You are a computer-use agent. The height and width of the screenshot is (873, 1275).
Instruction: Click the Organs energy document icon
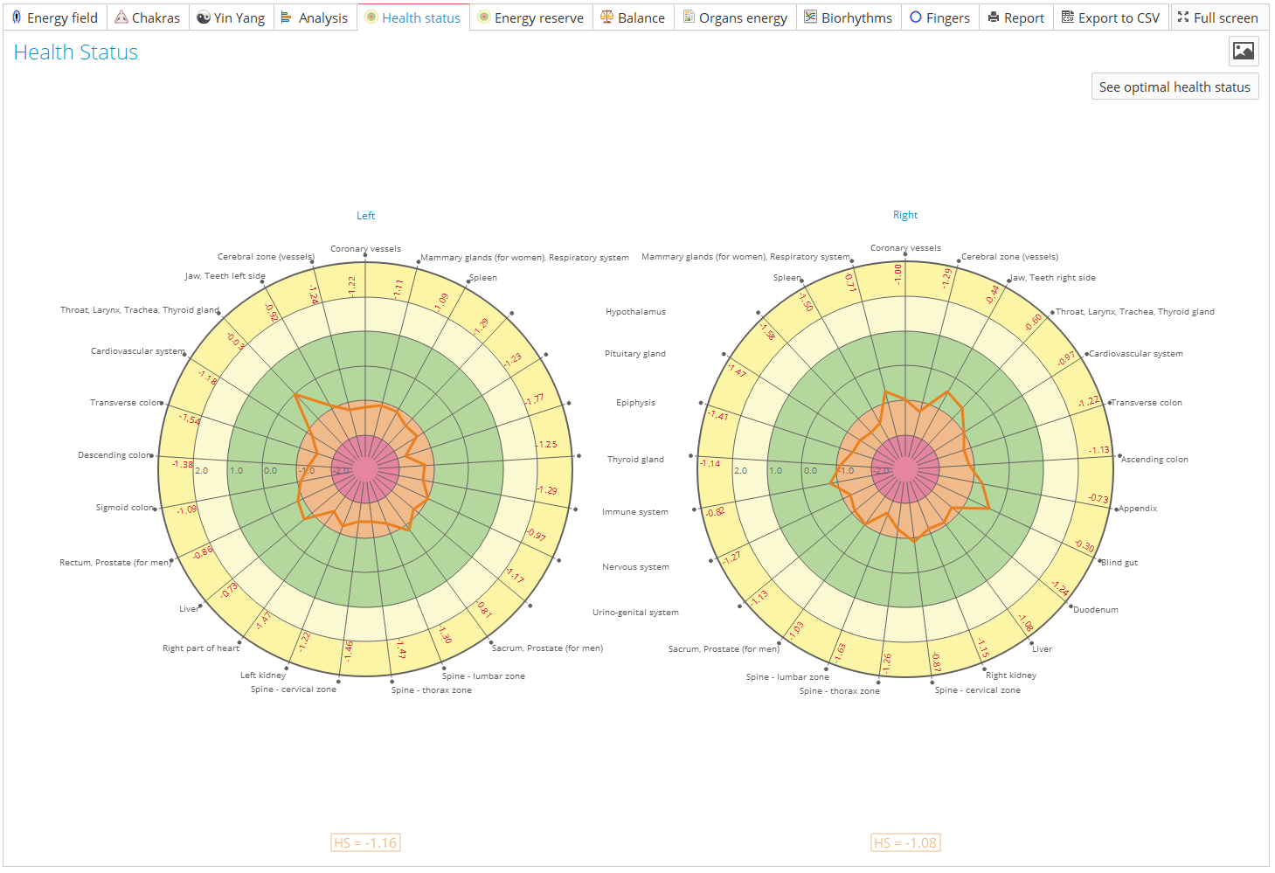[x=689, y=17]
